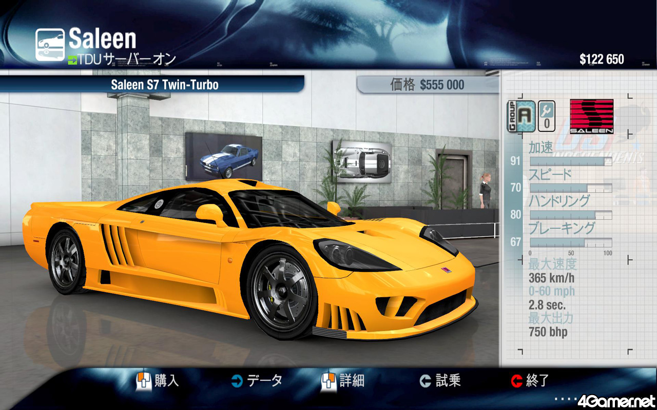Click the green arrow icon before TDUサーバーオン
The width and height of the screenshot is (657, 410).
[72, 59]
